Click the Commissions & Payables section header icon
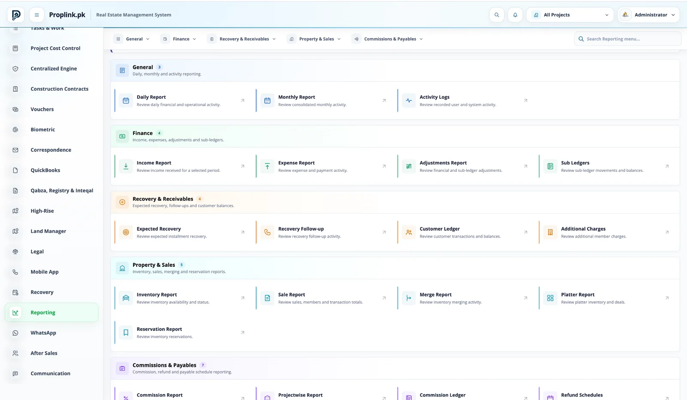This screenshot has height=400, width=687. (122, 368)
